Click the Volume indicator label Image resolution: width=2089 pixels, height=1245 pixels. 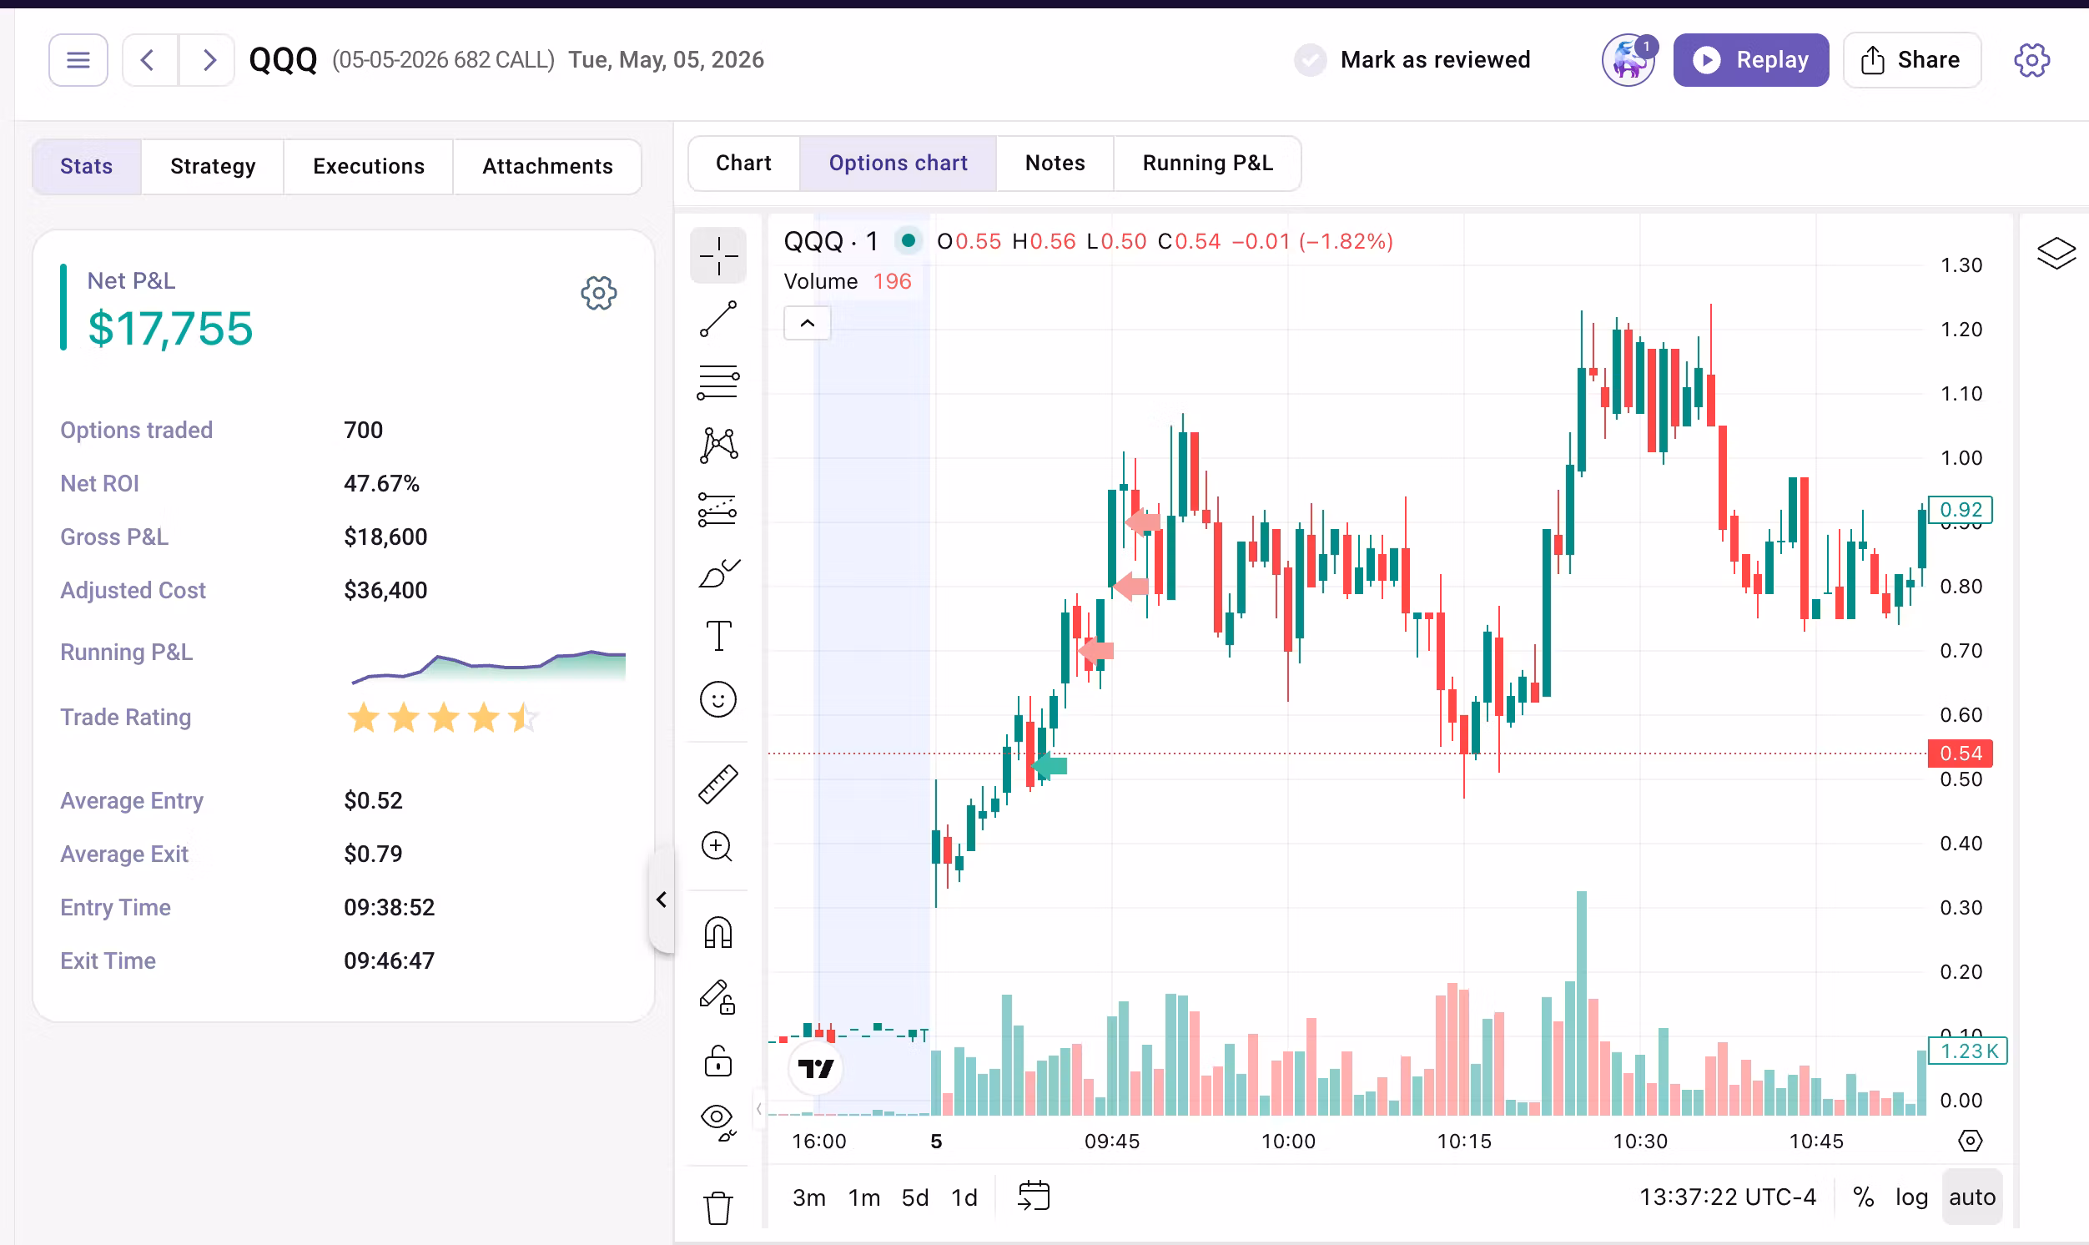coord(821,281)
